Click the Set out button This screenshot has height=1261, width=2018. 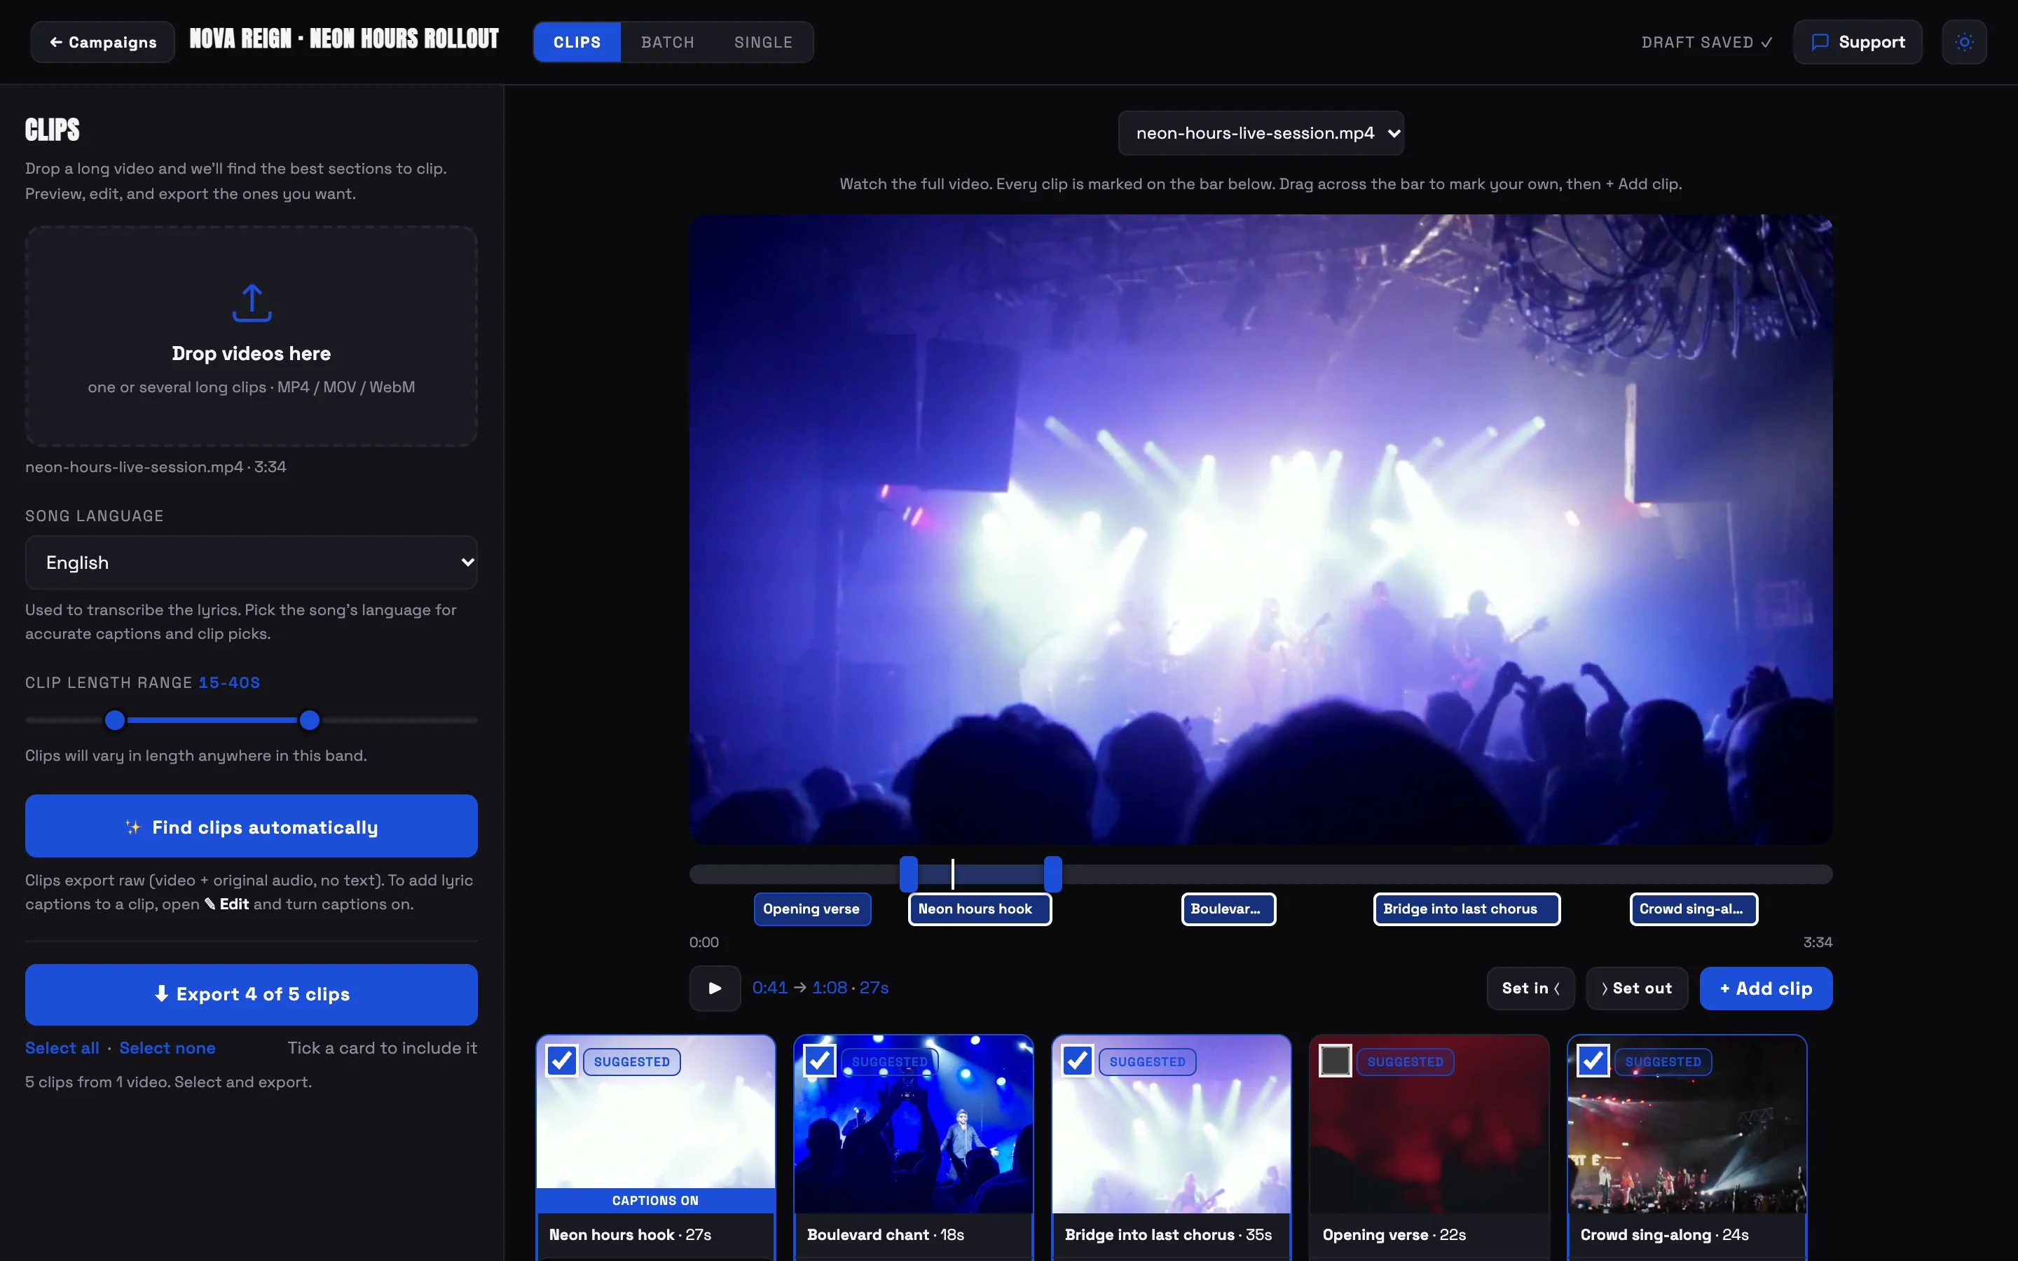pyautogui.click(x=1637, y=988)
